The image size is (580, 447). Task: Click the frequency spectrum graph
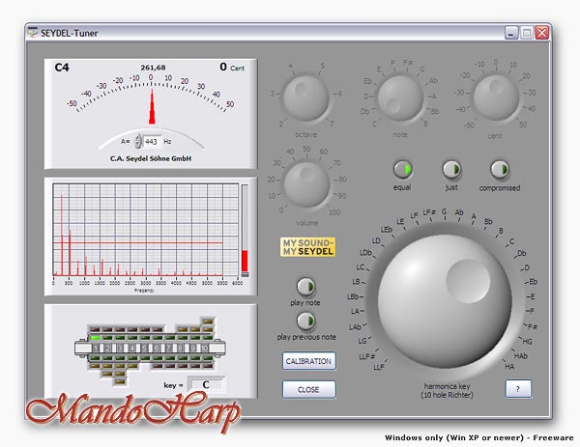[x=146, y=230]
